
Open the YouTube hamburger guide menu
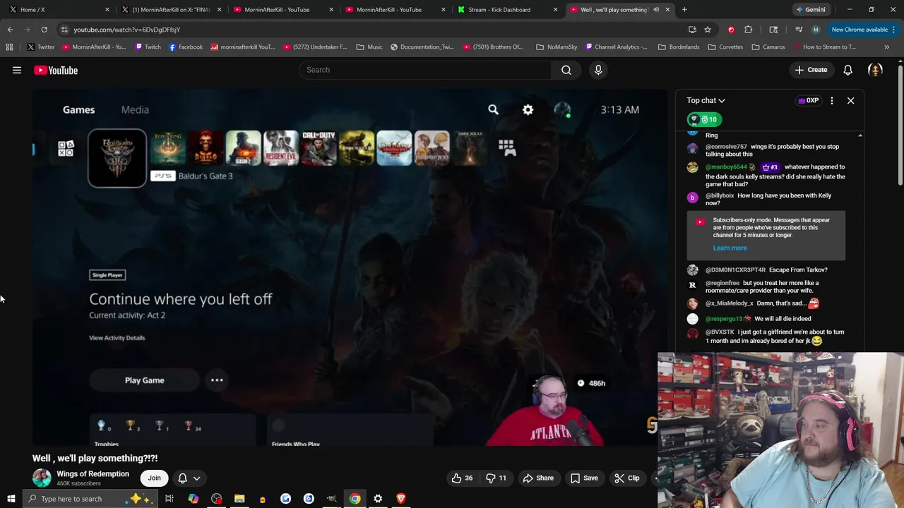17,70
